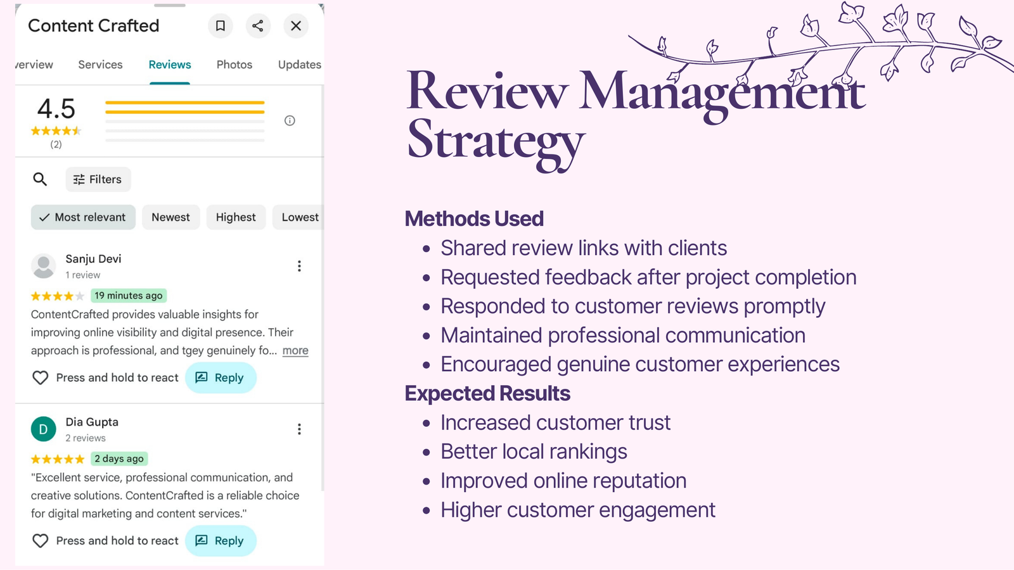Search reviews with the magnifier icon
Image resolution: width=1014 pixels, height=570 pixels.
point(40,179)
